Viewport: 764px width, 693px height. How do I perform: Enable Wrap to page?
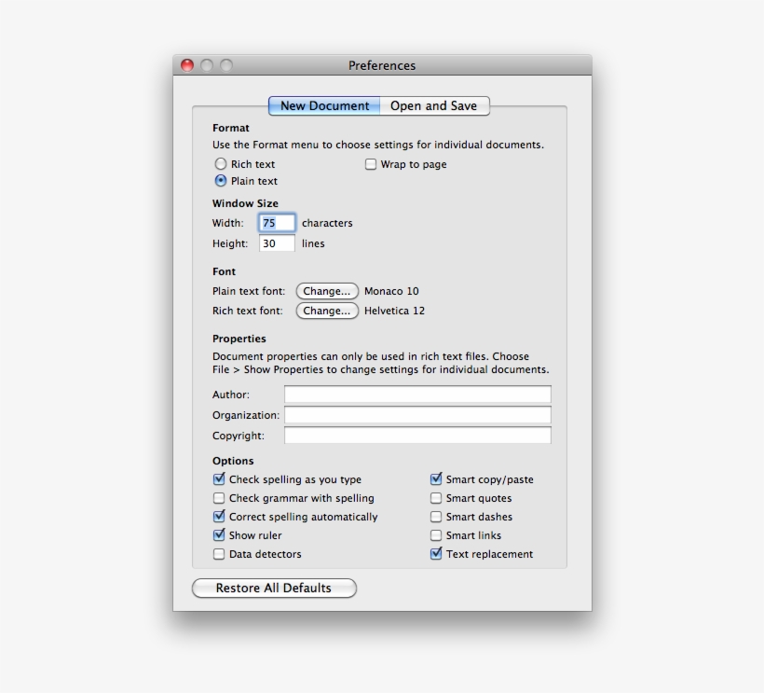[x=369, y=163]
